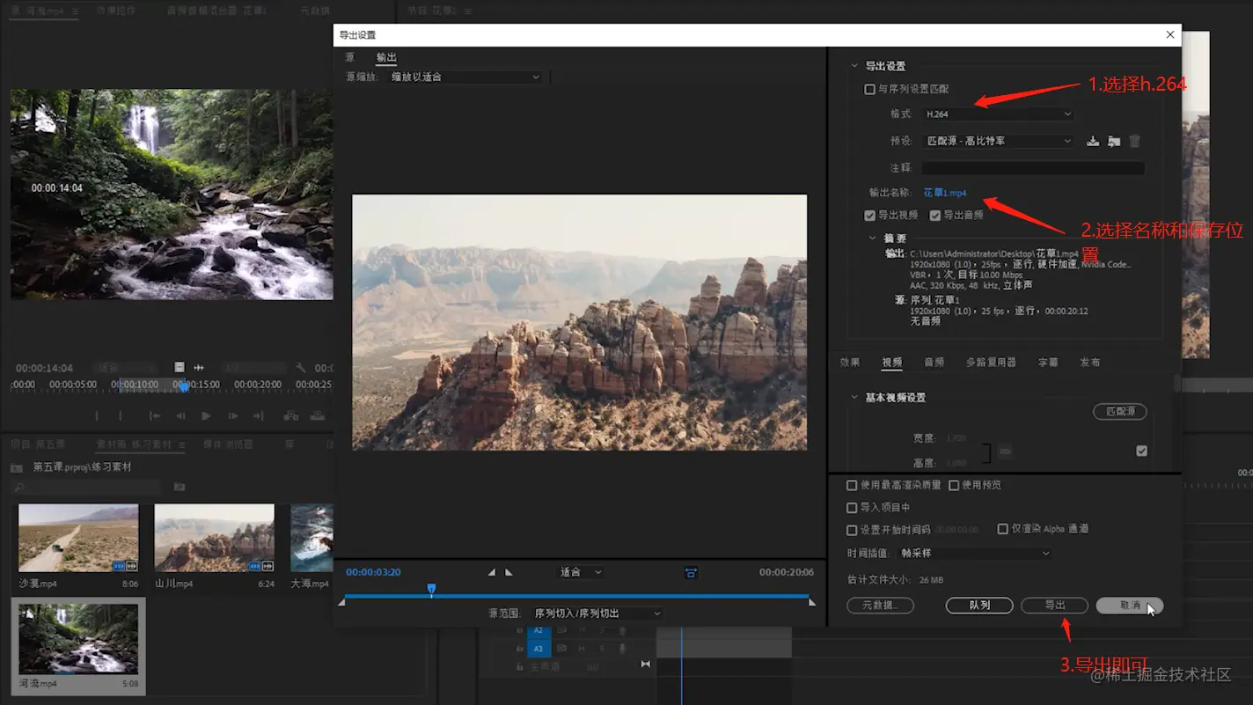Collapse the 基本视频设置 section
Viewport: 1253px width, 705px height.
(x=854, y=397)
